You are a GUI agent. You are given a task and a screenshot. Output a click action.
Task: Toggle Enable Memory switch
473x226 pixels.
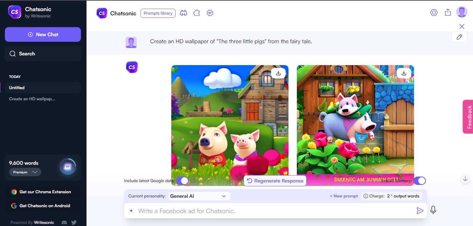click(420, 181)
